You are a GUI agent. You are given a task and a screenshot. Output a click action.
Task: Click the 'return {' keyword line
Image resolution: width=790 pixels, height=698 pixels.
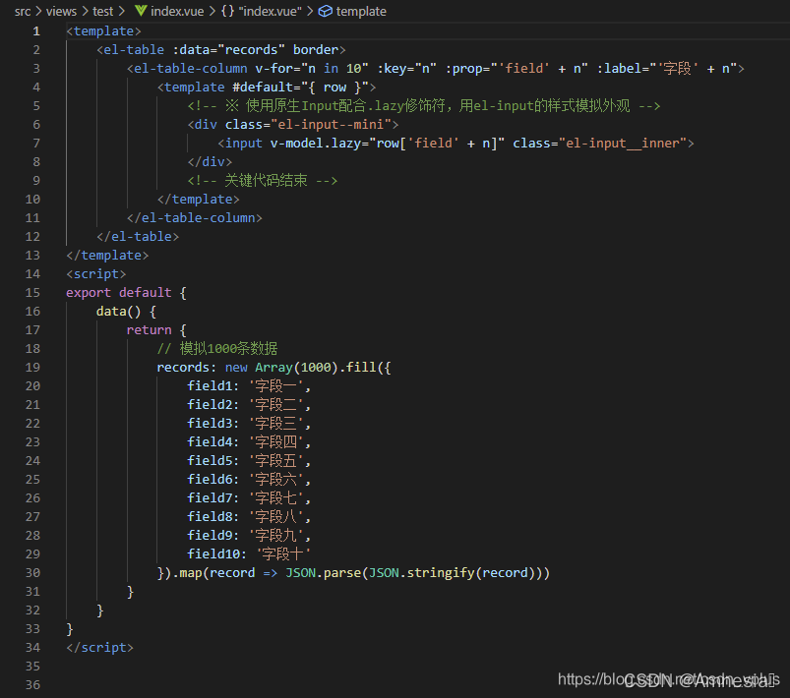[x=156, y=330]
